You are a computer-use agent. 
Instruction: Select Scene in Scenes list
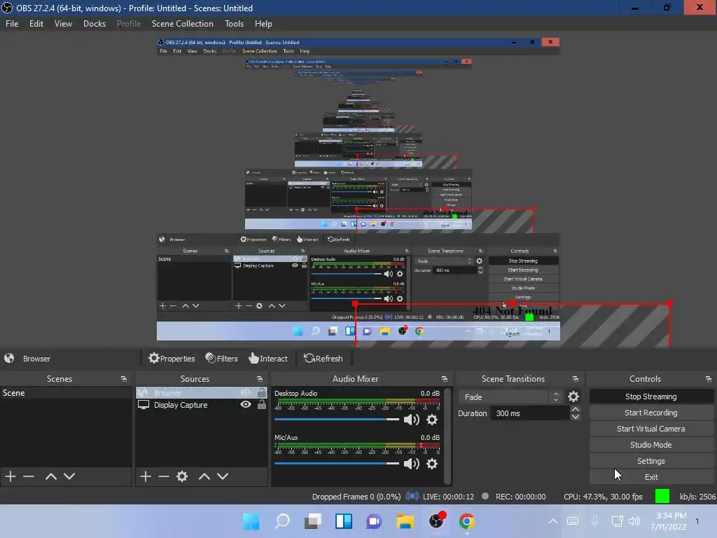point(66,392)
